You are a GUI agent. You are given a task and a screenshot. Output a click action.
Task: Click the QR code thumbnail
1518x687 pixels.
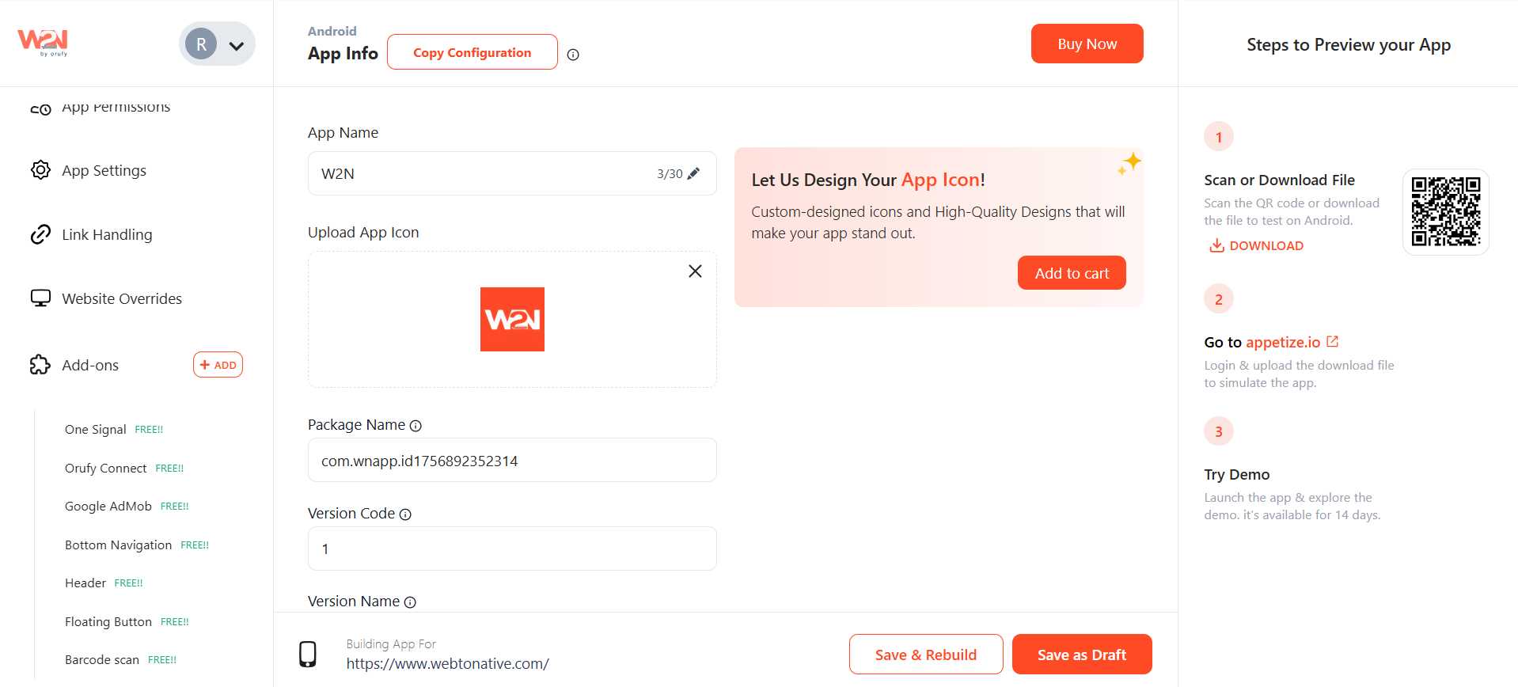click(x=1445, y=211)
